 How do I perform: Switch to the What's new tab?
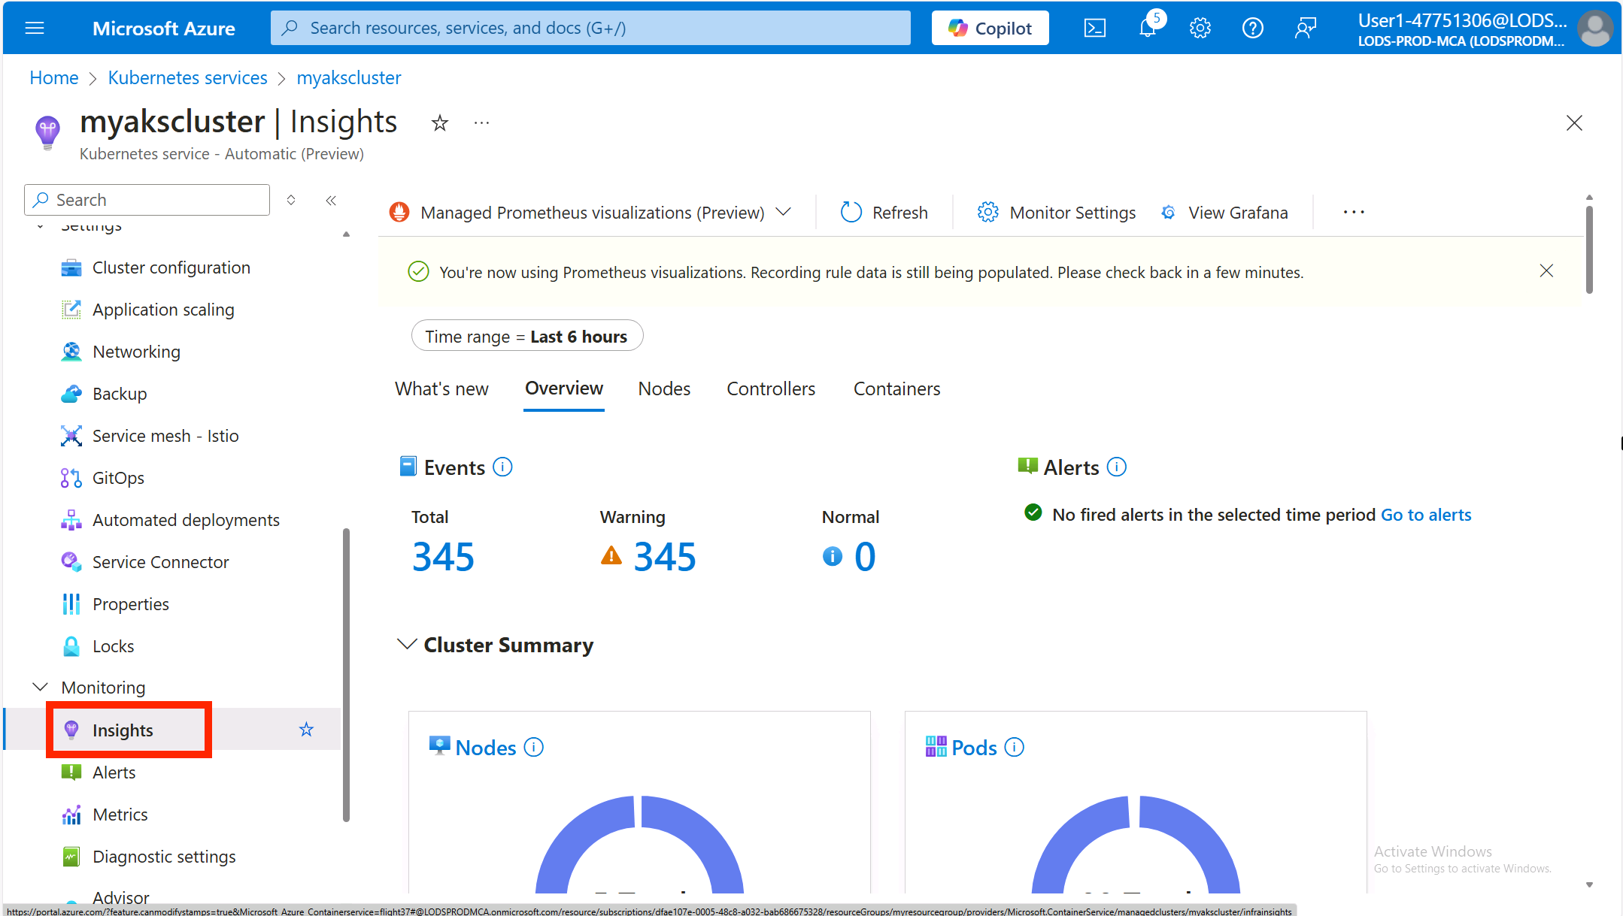tap(441, 388)
